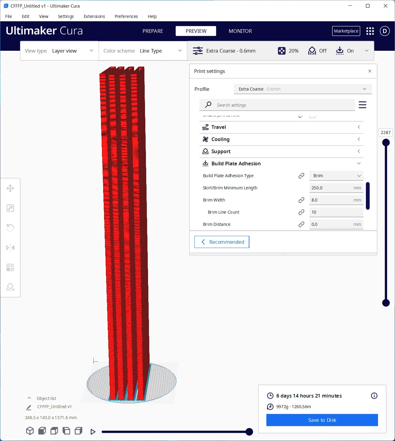The height and width of the screenshot is (441, 395).
Task: Open the Settings menu
Action: coord(66,16)
